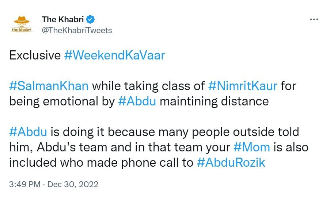Go to the #AbduRozik hashtag
The image size is (326, 197).
coord(231,162)
